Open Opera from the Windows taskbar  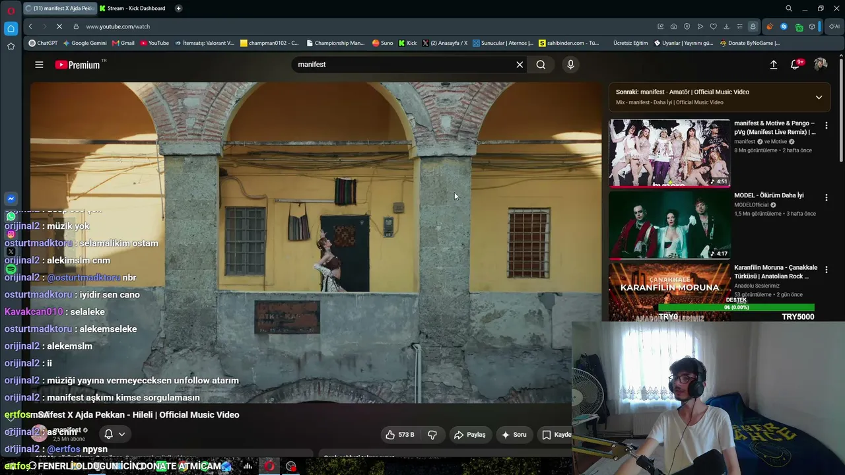269,466
